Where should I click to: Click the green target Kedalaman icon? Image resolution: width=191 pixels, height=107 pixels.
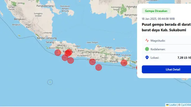tap(147, 49)
